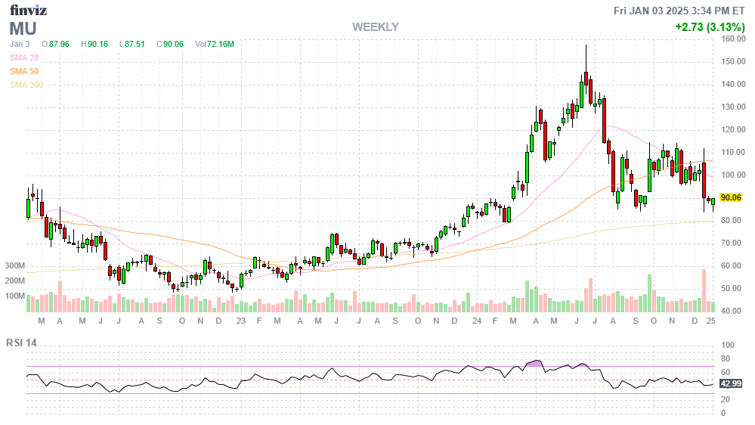
Task: Click the SMA 50 legend label
Action: click(x=24, y=71)
